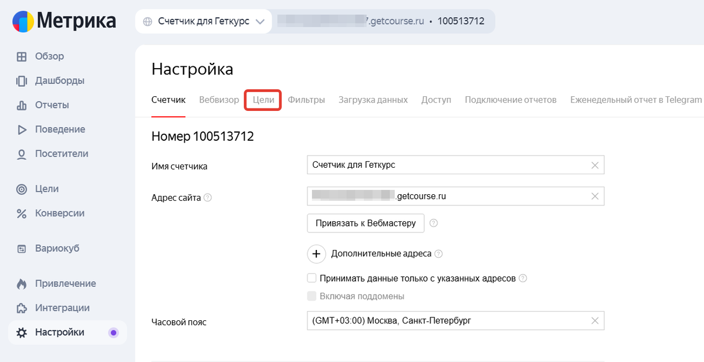Open Отчеты section in sidebar

coord(52,106)
